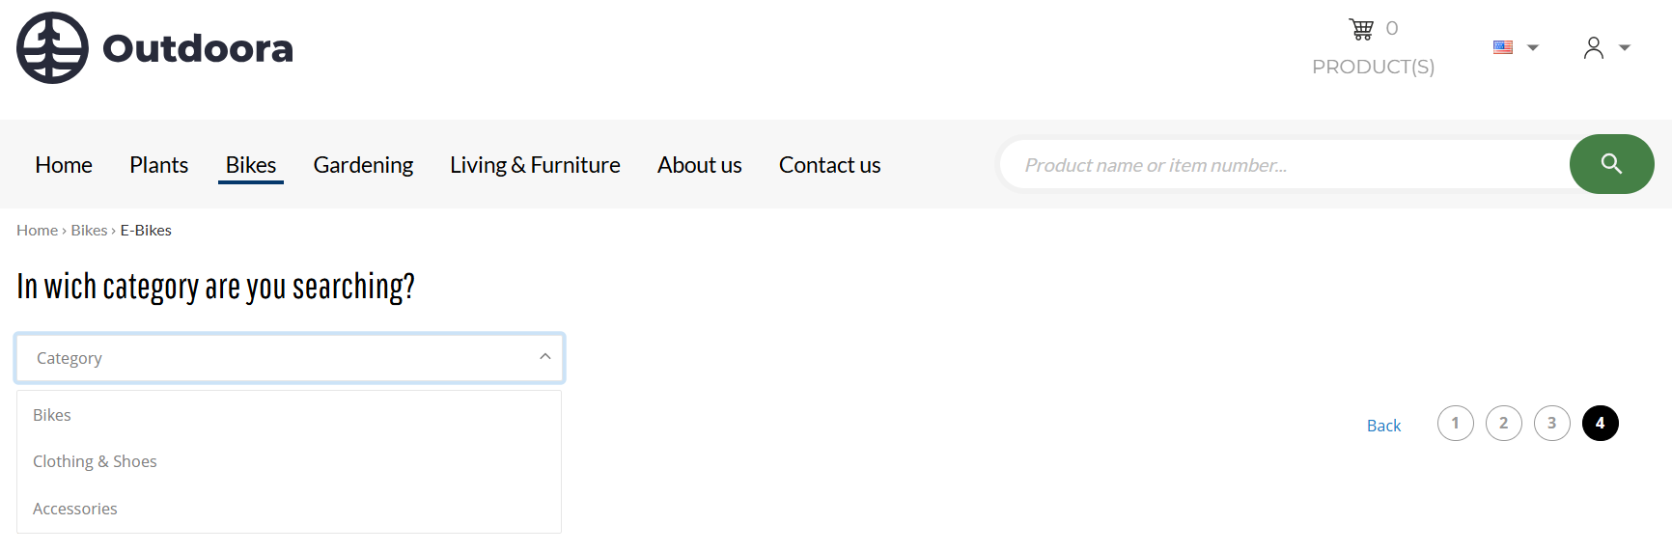This screenshot has height=552, width=1672.
Task: Click the Bikes breadcrumb link
Action: point(89,230)
